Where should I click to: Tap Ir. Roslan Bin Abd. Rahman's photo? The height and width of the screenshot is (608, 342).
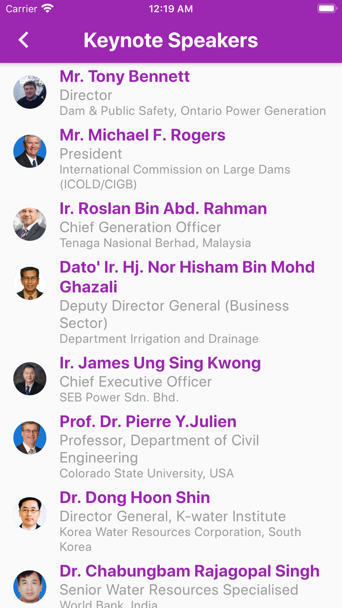pyautogui.click(x=30, y=225)
